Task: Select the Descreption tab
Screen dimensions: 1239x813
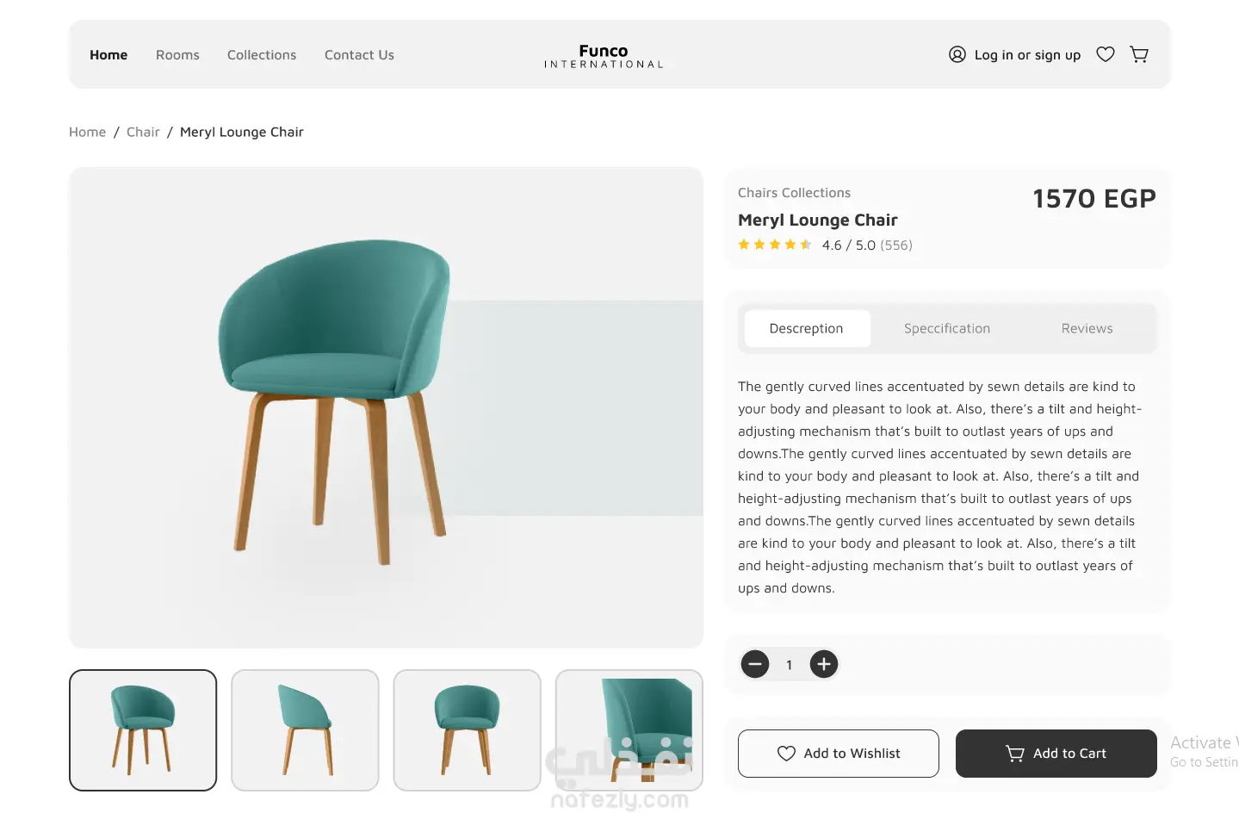Action: point(806,329)
